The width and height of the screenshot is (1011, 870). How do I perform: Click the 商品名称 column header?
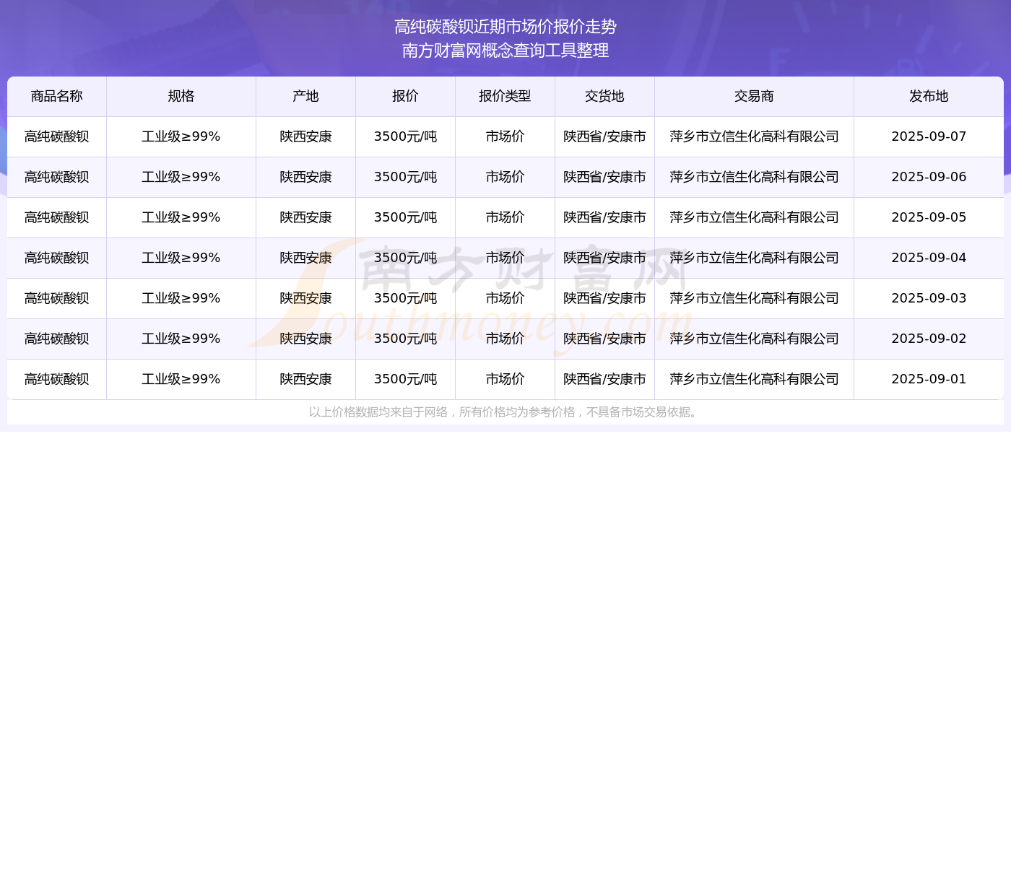point(56,97)
